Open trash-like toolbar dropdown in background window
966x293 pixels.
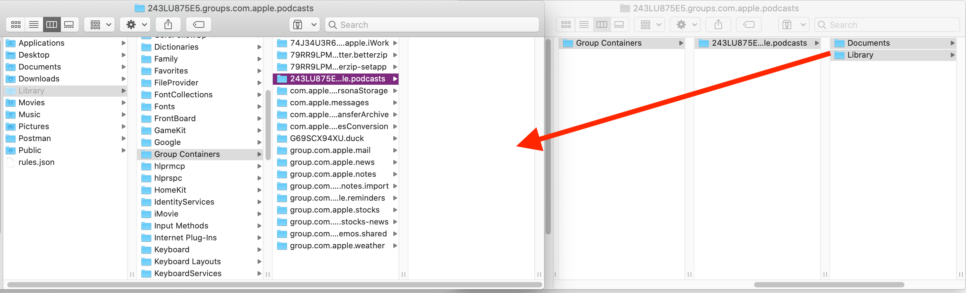click(x=794, y=25)
